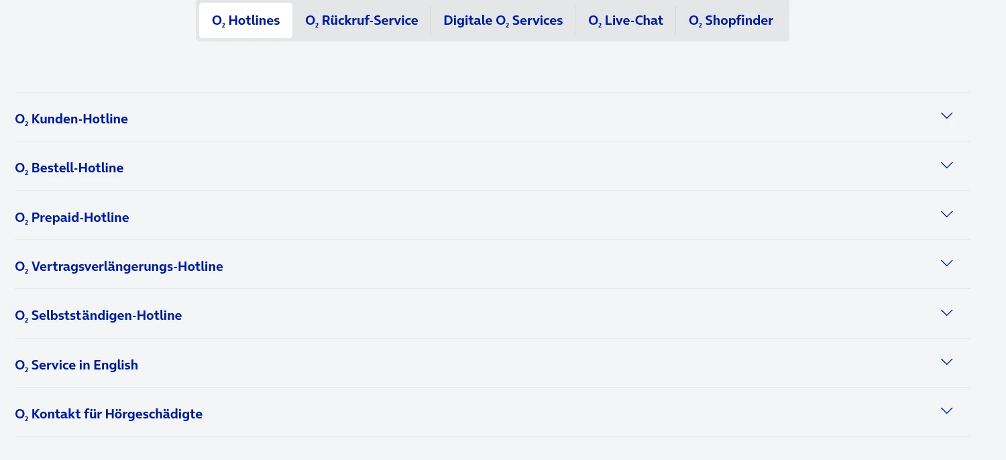Expand the O2 Kontakt für Hörgeschädigte title
1006x460 pixels.
click(109, 414)
